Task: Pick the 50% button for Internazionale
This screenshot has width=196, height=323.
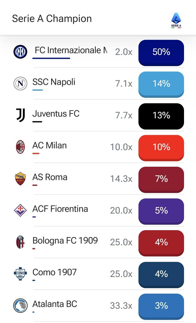Action: [161, 53]
